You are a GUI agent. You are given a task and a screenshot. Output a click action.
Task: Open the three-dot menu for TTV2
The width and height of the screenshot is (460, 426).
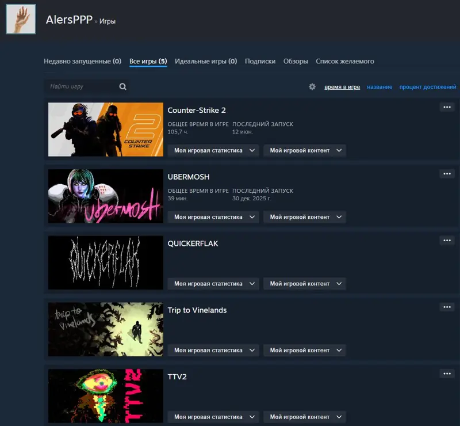[x=447, y=374]
